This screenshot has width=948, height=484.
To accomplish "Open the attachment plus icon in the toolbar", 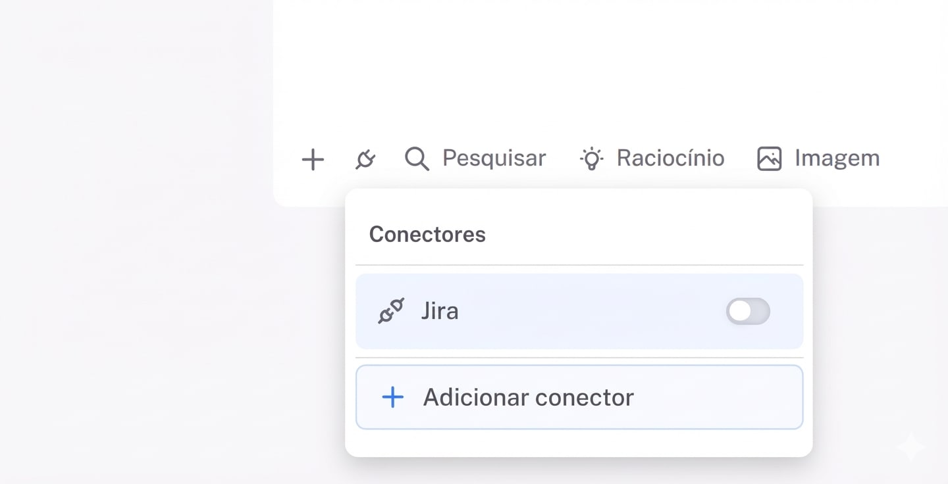I will point(313,158).
